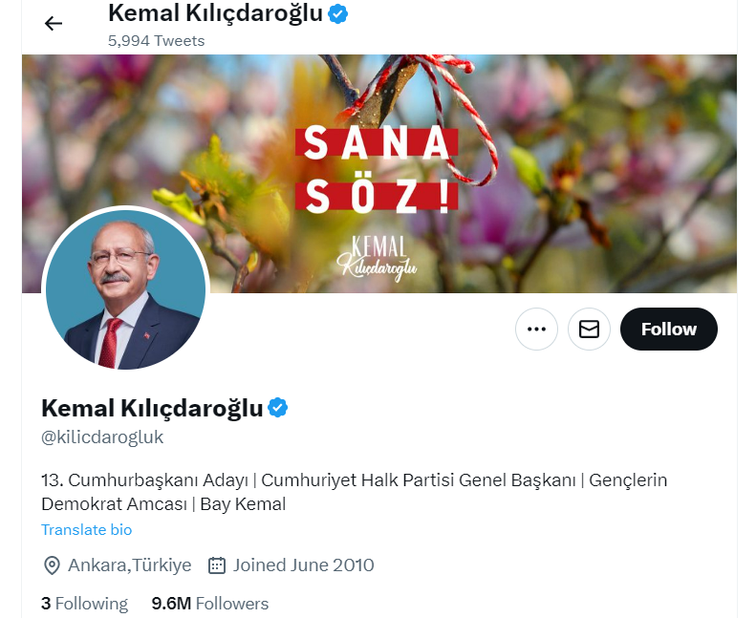Click the large Kemal Kılıçdaroğlu profile name
Viewport: 756px width, 618px height.
tap(152, 408)
